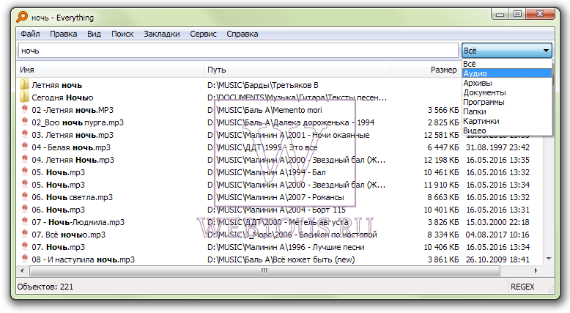Screen dimensions: 570x313
Task: Click audio icon of 06. Ночь светла.mp3
Action: [x=25, y=197]
